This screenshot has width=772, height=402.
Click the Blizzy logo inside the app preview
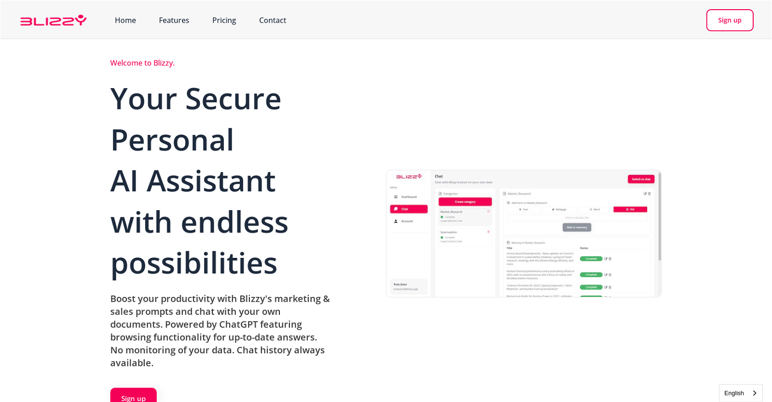coord(409,177)
